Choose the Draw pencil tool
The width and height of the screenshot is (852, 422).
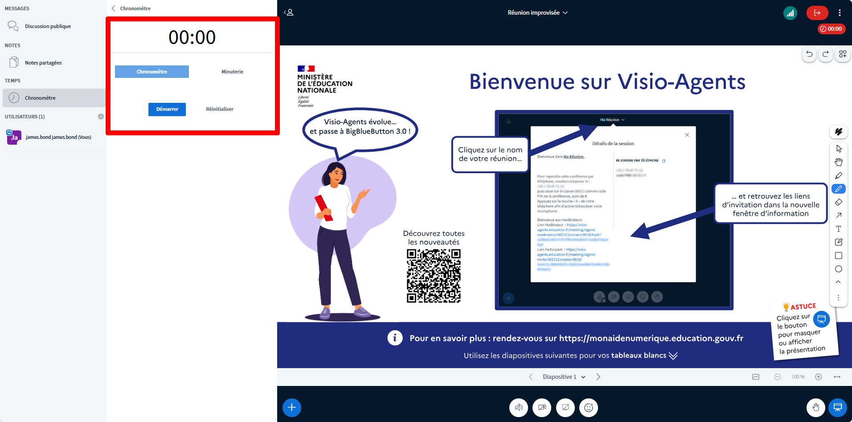[839, 189]
